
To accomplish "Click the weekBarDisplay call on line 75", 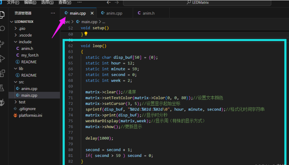I will (118, 121).
